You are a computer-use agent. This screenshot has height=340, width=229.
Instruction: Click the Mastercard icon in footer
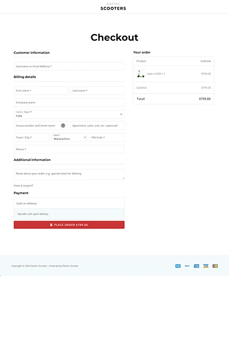215,266
